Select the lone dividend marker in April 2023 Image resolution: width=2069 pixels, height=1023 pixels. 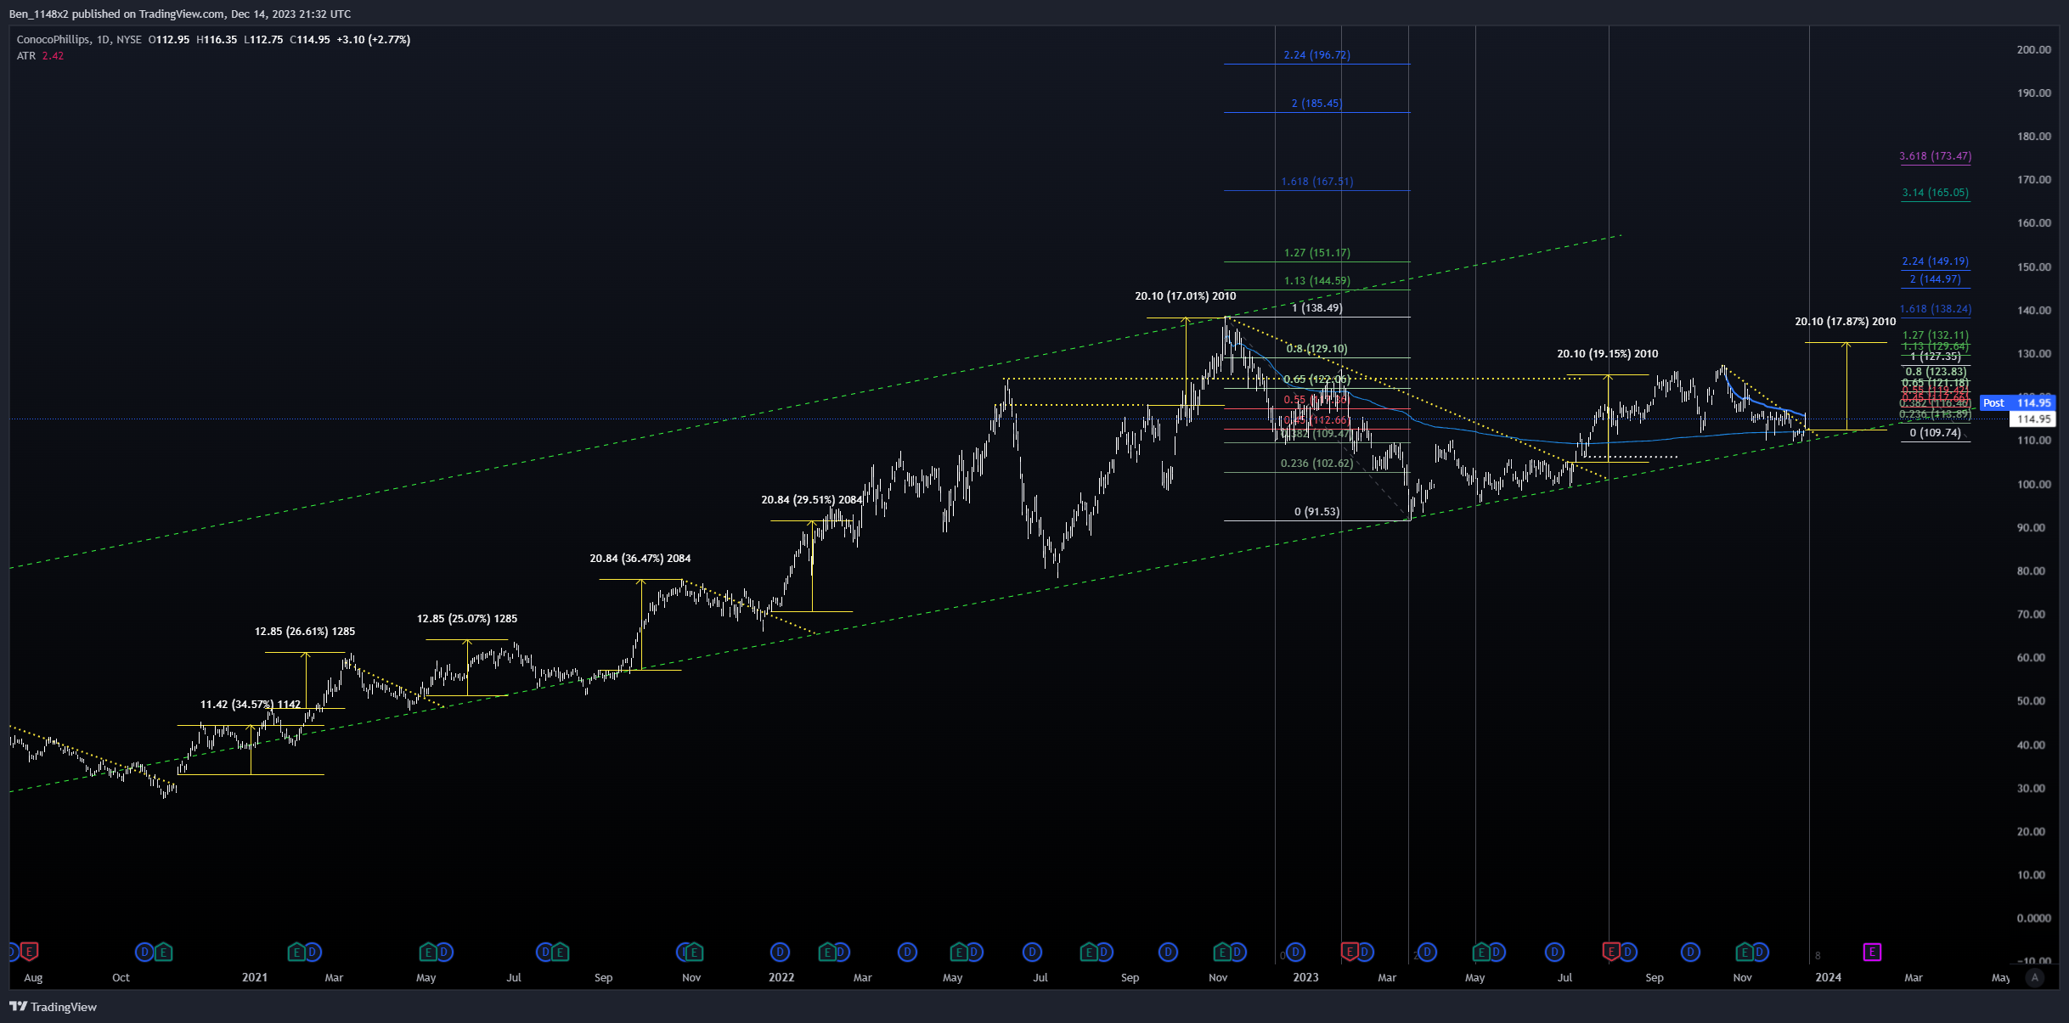[x=1427, y=952]
